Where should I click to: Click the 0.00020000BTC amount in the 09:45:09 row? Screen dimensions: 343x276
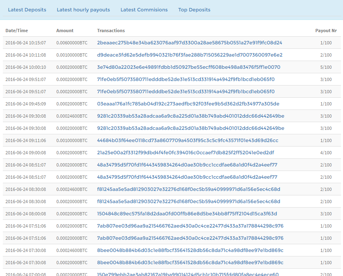72,104
